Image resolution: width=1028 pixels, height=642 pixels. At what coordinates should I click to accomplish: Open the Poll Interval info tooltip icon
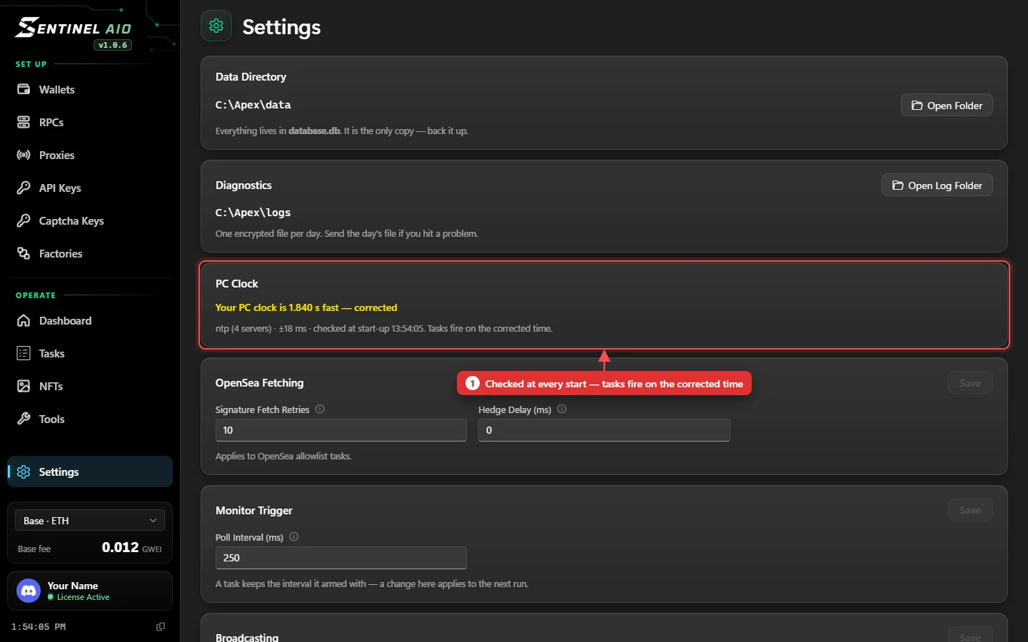click(293, 536)
